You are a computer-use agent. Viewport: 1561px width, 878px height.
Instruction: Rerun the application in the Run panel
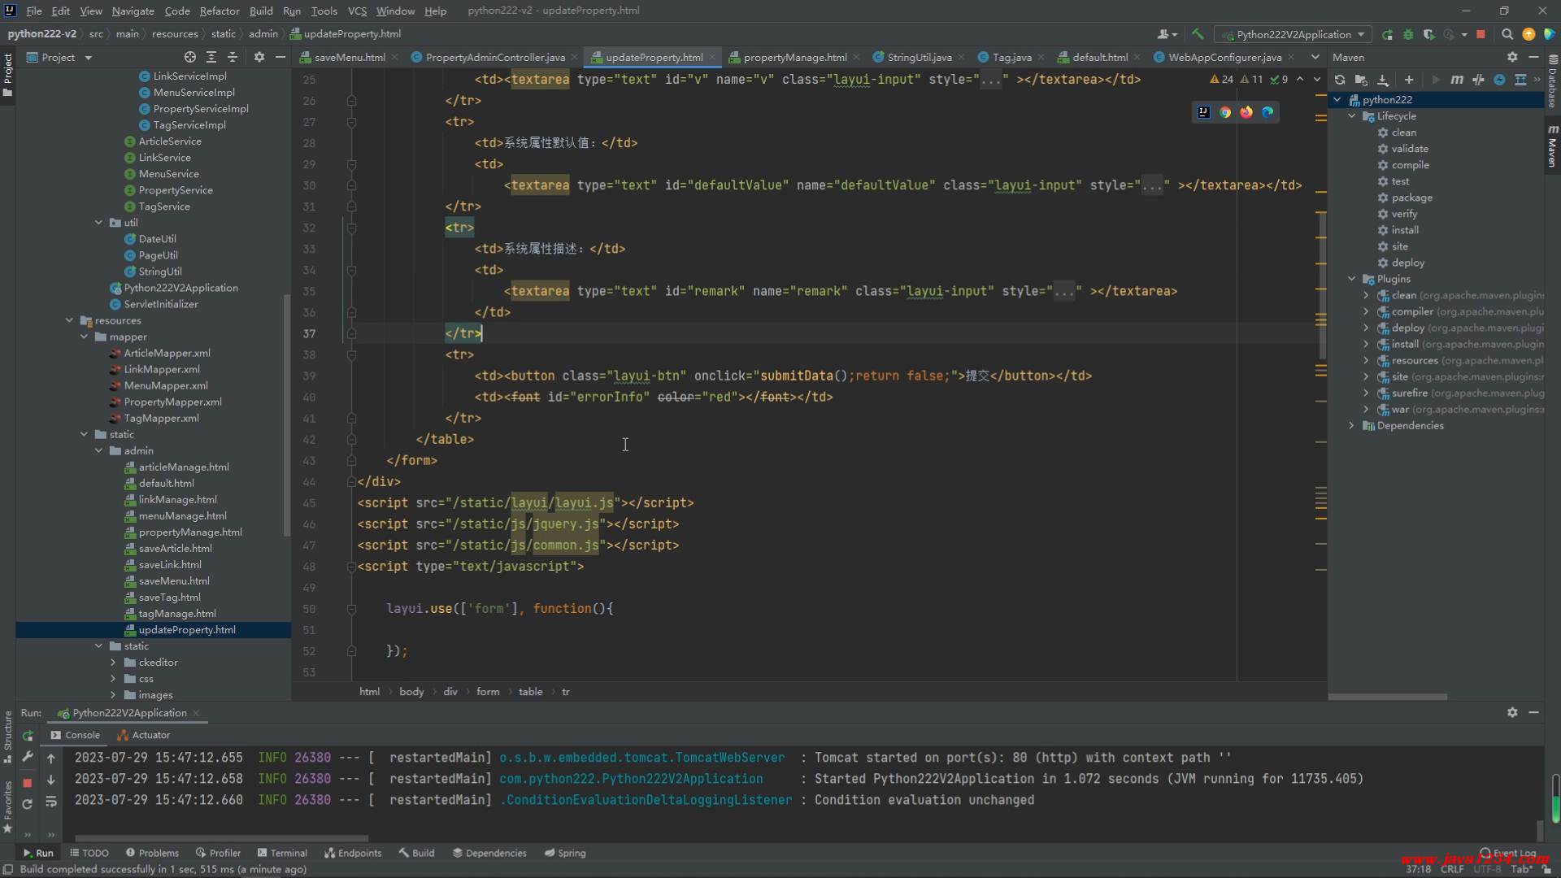(x=28, y=736)
